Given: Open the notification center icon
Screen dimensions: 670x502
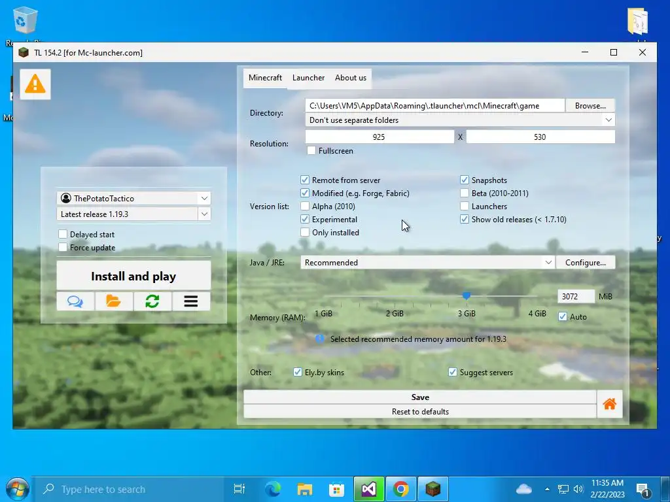Looking at the screenshot, I should 643,490.
